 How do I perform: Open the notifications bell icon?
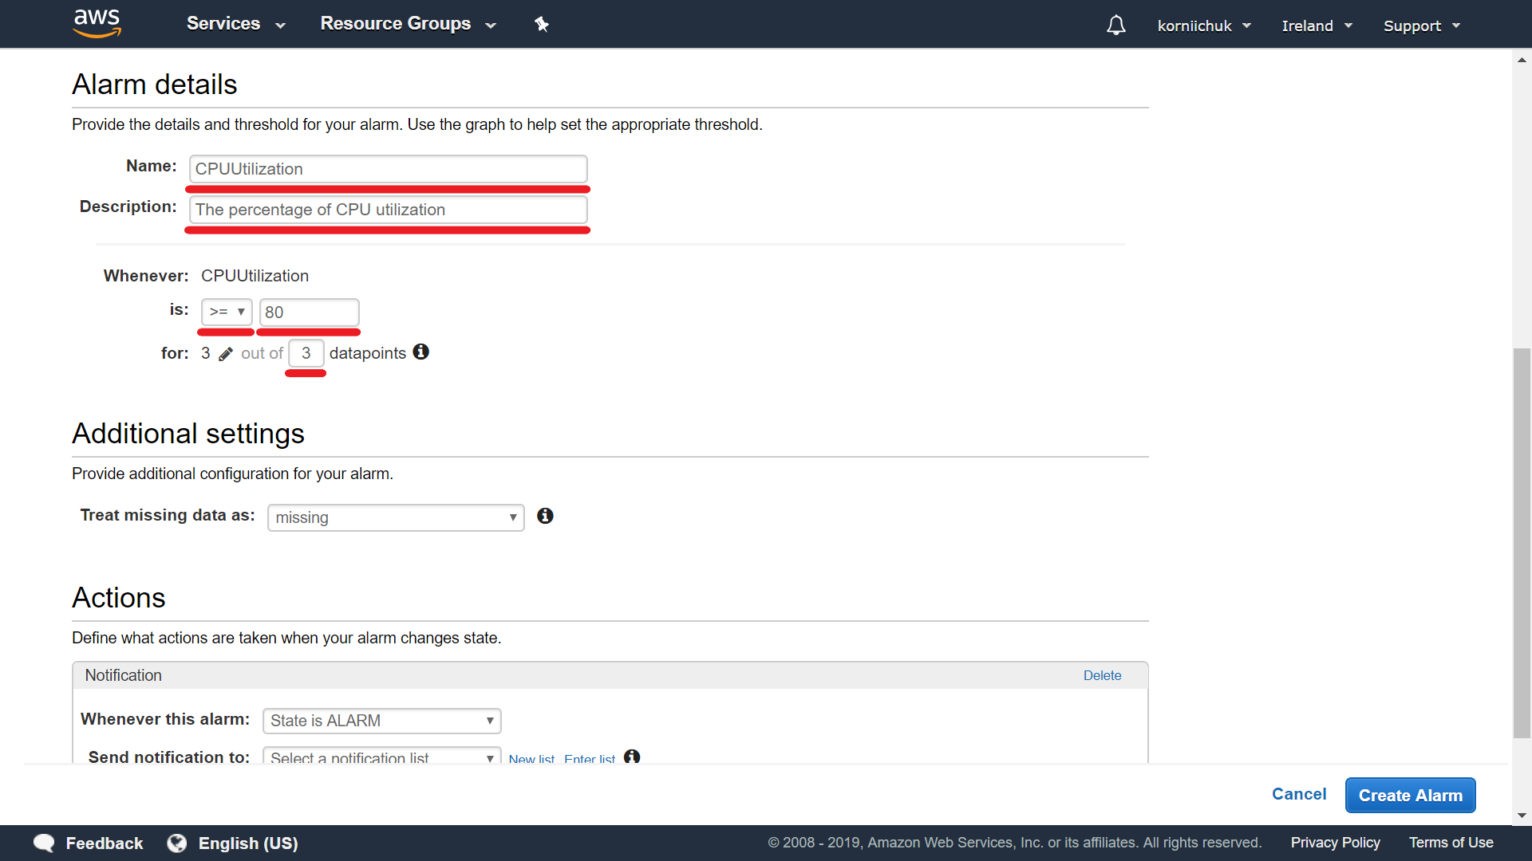pyautogui.click(x=1115, y=26)
